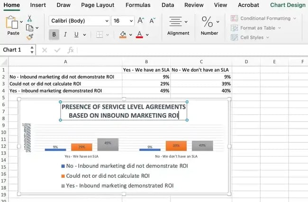Open the Review tab
The height and width of the screenshot is (202, 308).
pyautogui.click(x=194, y=5)
